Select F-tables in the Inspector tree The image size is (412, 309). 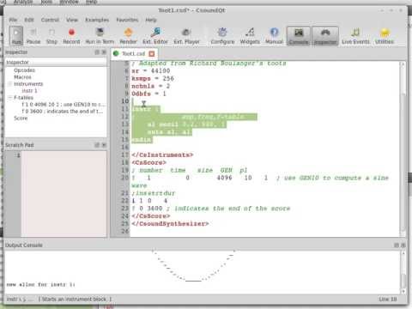[x=23, y=98]
